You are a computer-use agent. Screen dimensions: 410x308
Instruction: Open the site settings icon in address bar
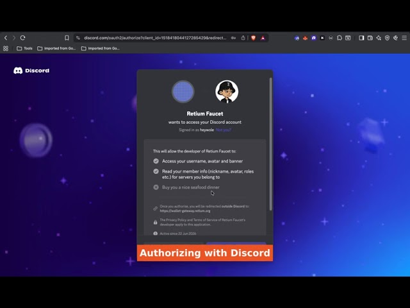click(78, 38)
